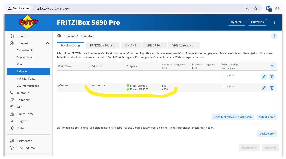Screen dimensions: 286x159
Task: Click Gerät für Freigaben hinzufügen button
Action: (232, 117)
